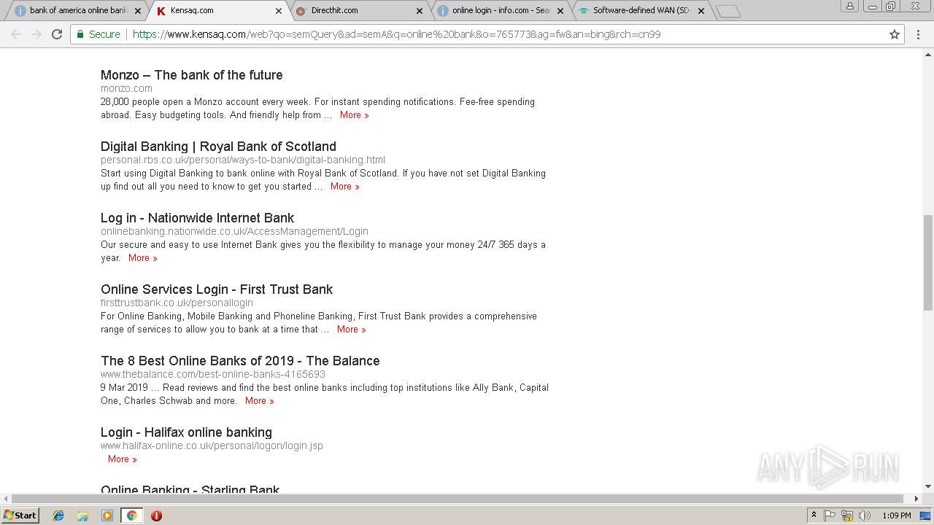This screenshot has width=934, height=525.
Task: View the Secure padlock site info
Action: tap(98, 34)
